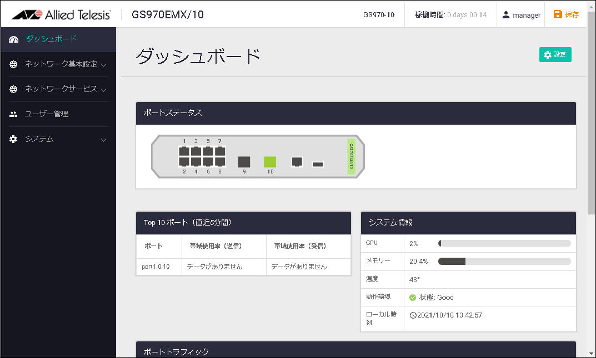Viewport: 596px width, 358px height.
Task: Click the memory usage progress bar
Action: [504, 261]
